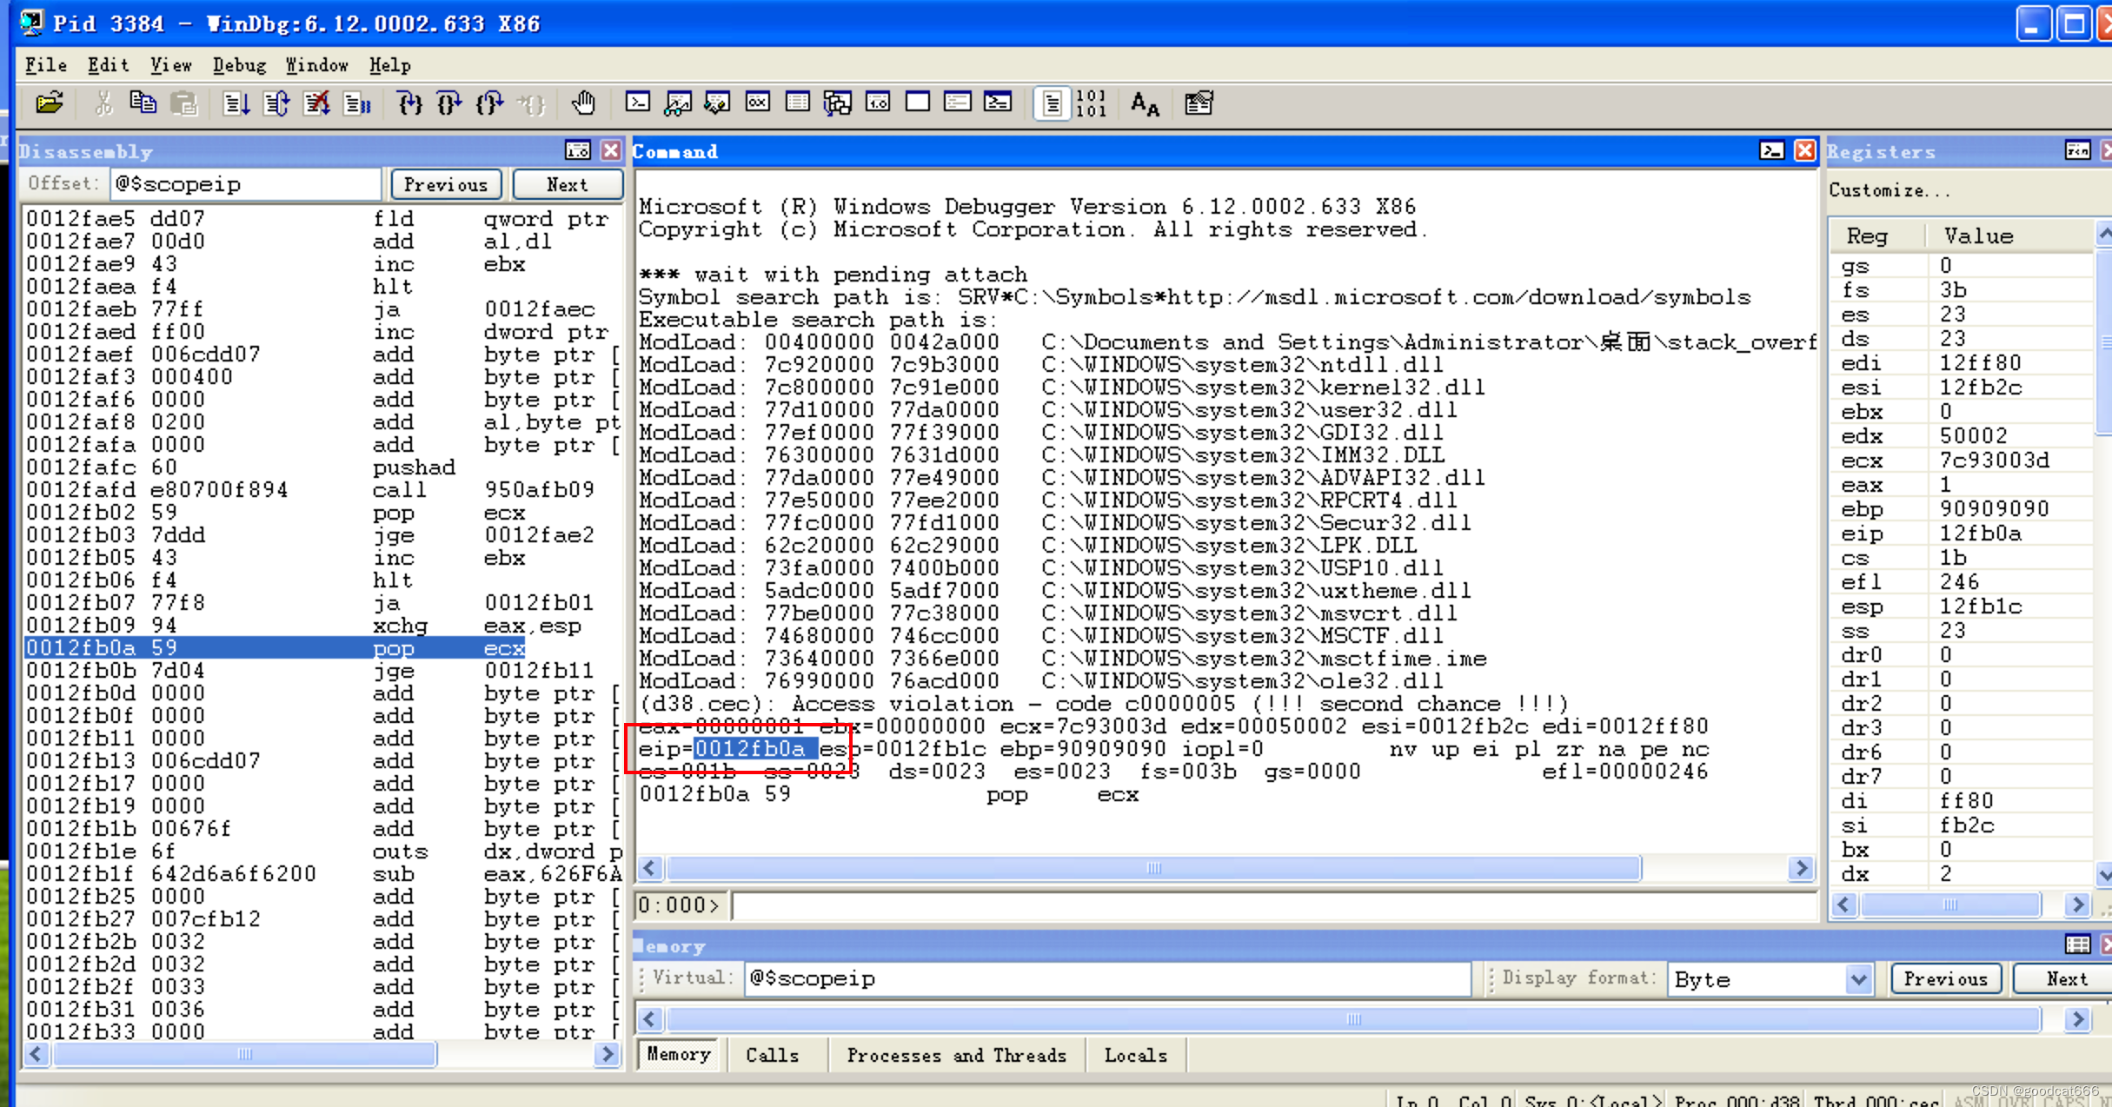Open the Memory window toolbar icon
2112x1107 pixels.
pos(798,103)
